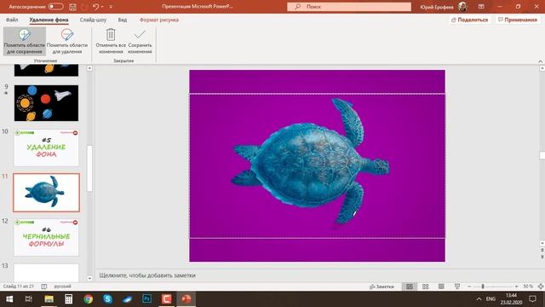Select blank slide 13 thumbnail
The width and height of the screenshot is (545, 307).
46,273
